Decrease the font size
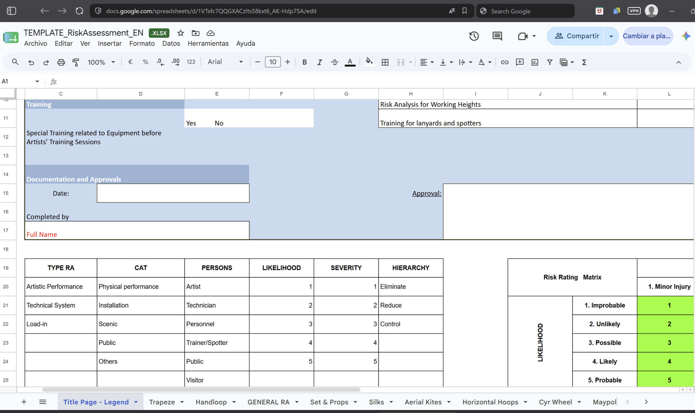The image size is (695, 413). (257, 62)
